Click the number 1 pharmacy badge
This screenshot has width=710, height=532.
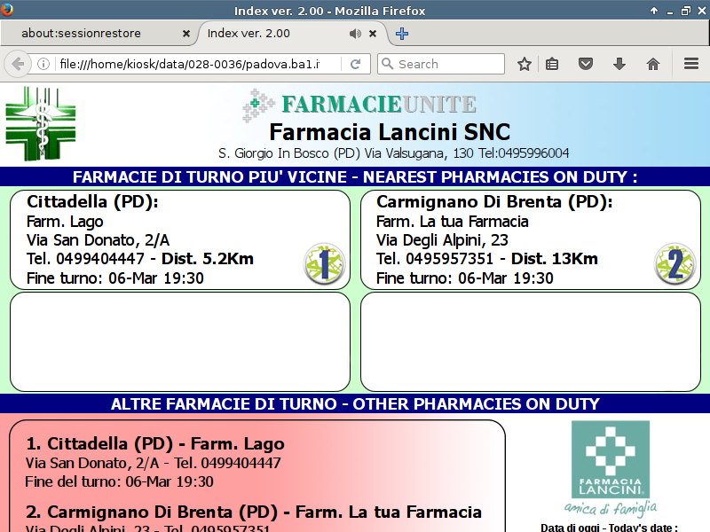[324, 264]
